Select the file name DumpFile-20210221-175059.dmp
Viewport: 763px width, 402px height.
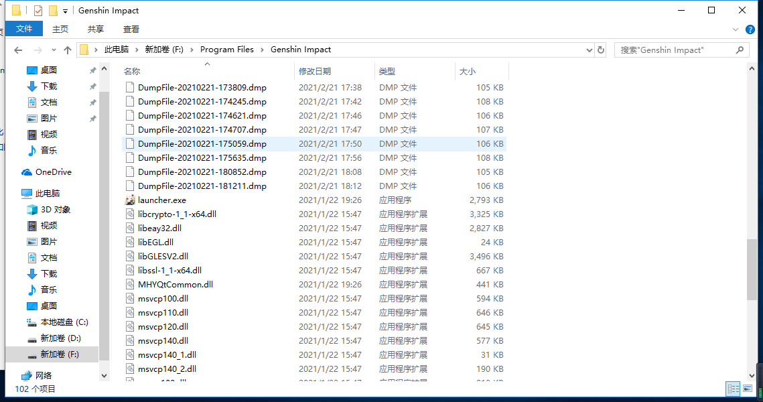(202, 144)
